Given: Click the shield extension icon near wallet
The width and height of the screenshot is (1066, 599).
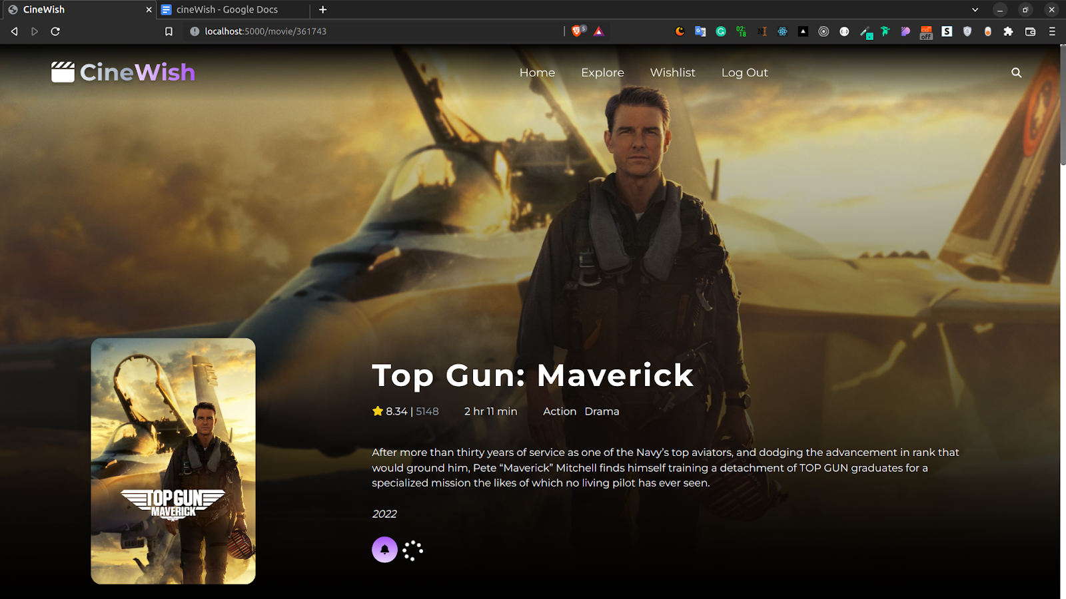Looking at the screenshot, I should click(967, 31).
